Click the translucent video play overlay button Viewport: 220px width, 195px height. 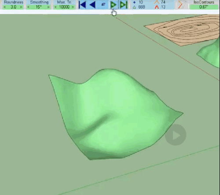coord(176,135)
